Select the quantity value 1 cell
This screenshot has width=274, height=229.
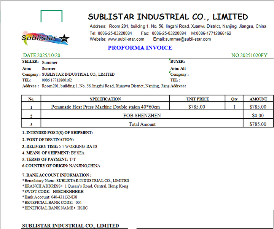[234, 107]
